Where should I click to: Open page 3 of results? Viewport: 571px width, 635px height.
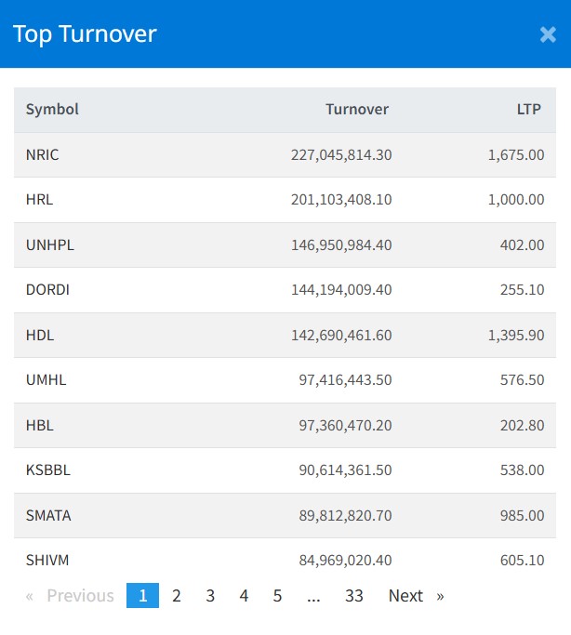tap(210, 596)
